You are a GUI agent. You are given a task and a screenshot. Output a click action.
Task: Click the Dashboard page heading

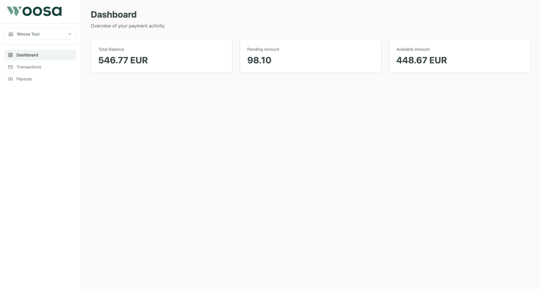point(113,15)
